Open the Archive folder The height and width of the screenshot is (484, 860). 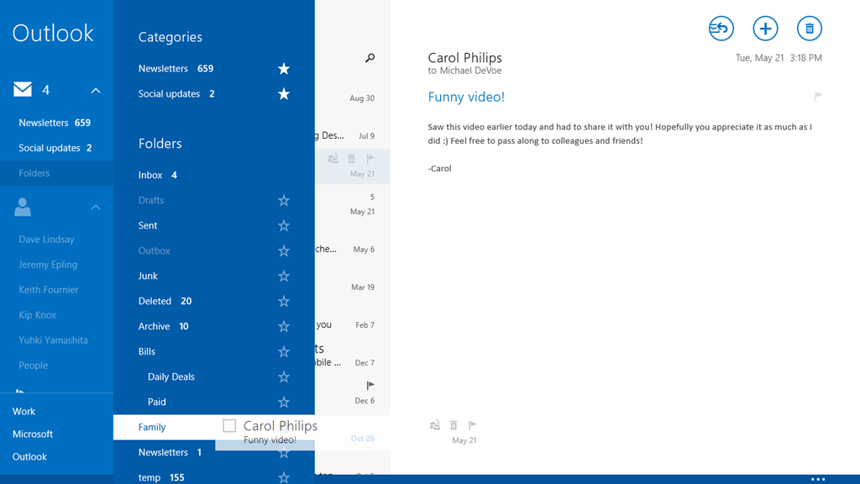[155, 327]
